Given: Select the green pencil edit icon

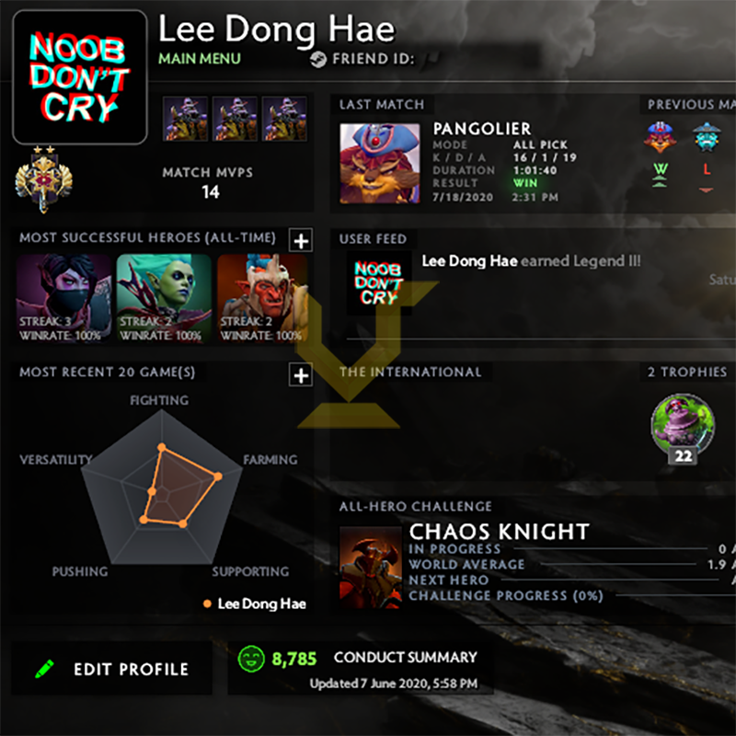Looking at the screenshot, I should 45,669.
